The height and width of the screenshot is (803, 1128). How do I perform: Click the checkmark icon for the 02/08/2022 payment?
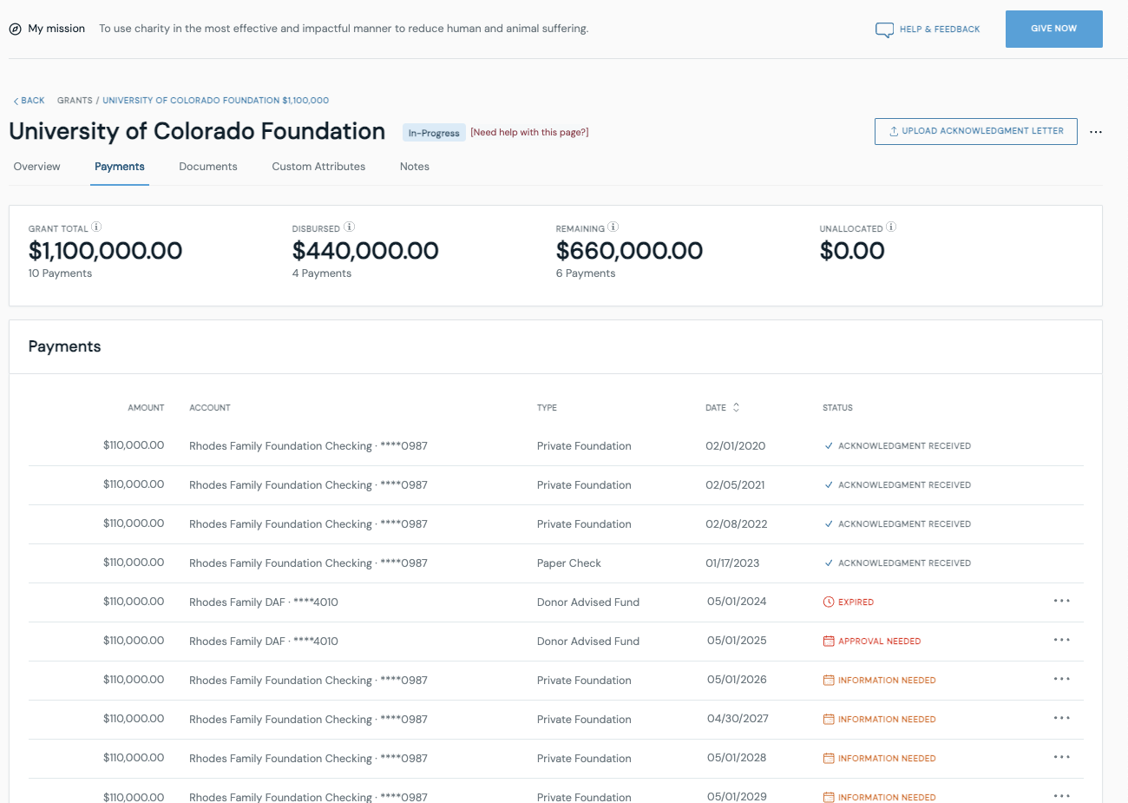(829, 523)
